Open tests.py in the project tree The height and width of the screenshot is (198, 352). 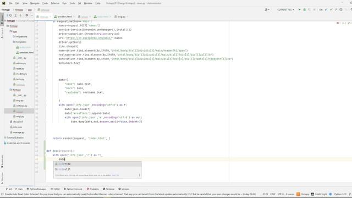click(19, 79)
